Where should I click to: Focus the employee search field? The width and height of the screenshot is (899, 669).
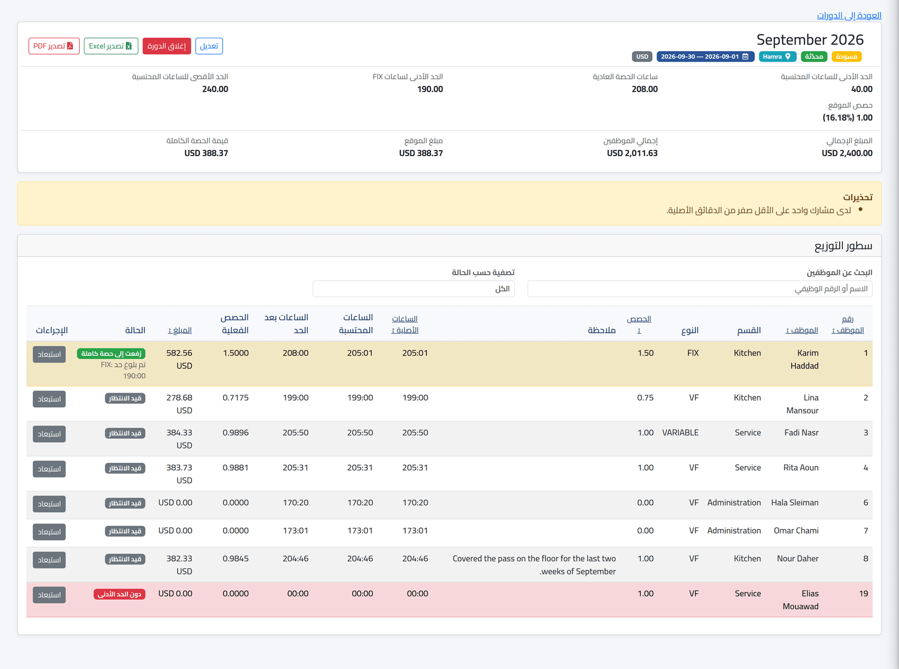tap(700, 289)
